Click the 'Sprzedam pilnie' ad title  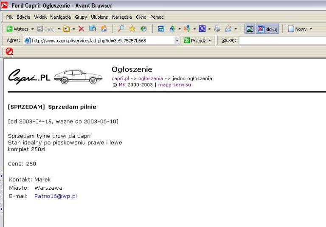pos(72,107)
